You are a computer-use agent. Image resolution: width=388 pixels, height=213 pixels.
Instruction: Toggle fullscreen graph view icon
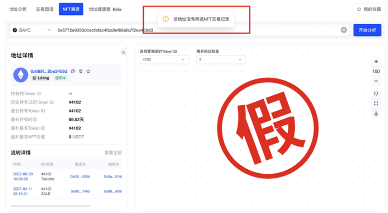coord(376,103)
